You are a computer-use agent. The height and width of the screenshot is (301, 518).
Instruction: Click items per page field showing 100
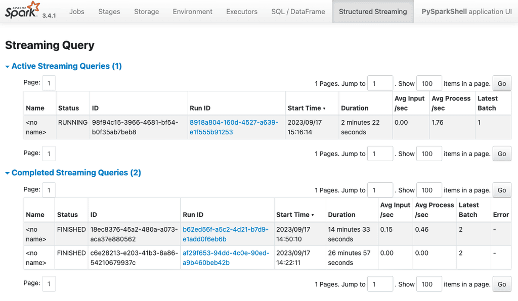pos(428,83)
